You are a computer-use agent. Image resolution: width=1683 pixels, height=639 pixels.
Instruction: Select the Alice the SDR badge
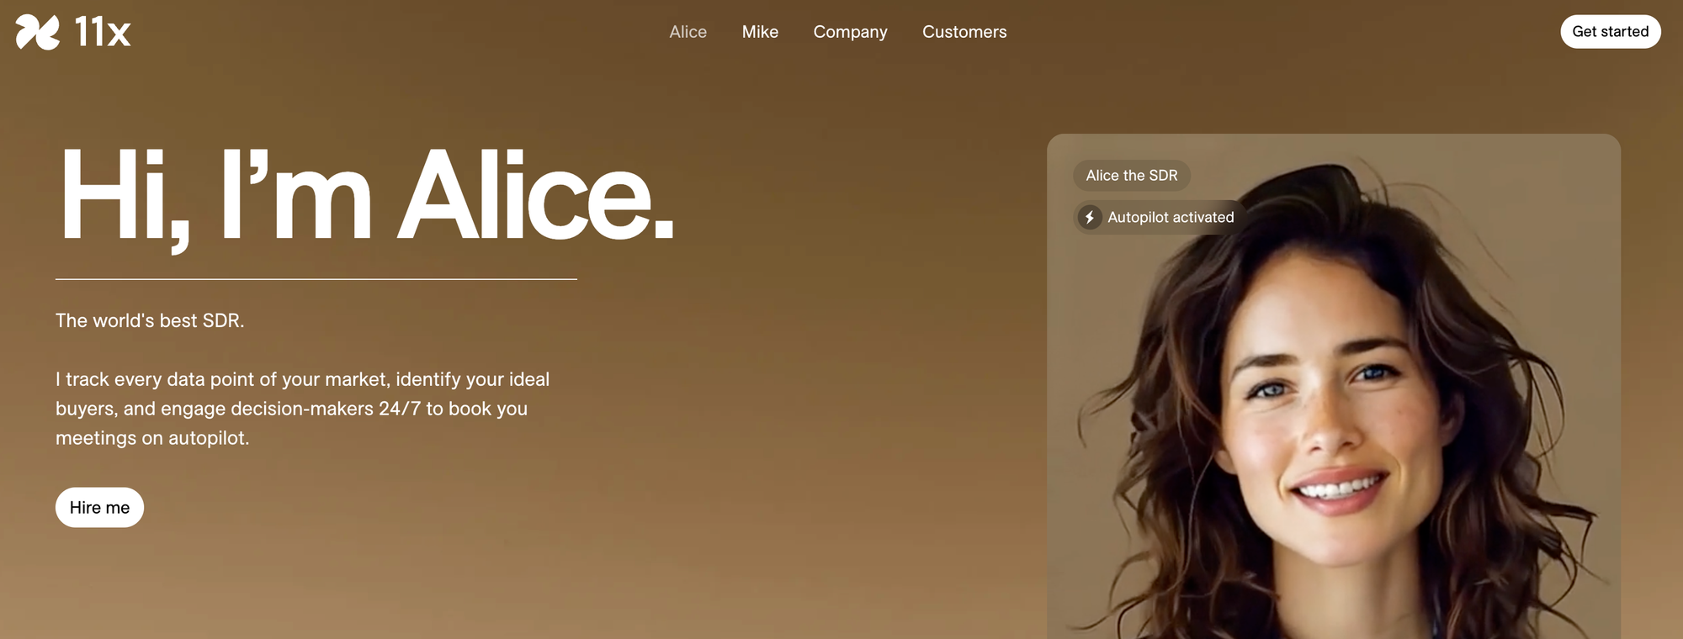coord(1131,175)
